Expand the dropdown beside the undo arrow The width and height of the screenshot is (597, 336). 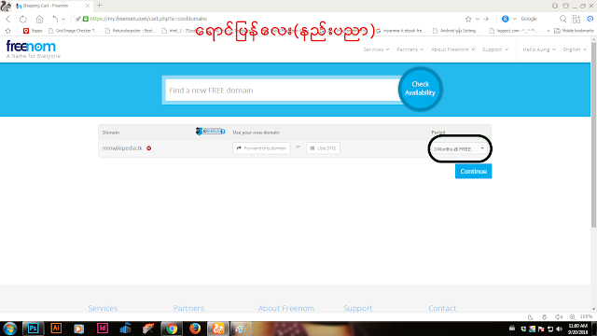(63, 19)
